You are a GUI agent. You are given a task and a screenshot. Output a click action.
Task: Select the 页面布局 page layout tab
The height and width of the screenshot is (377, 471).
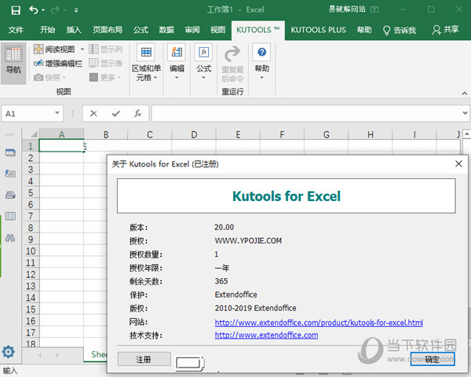[108, 30]
